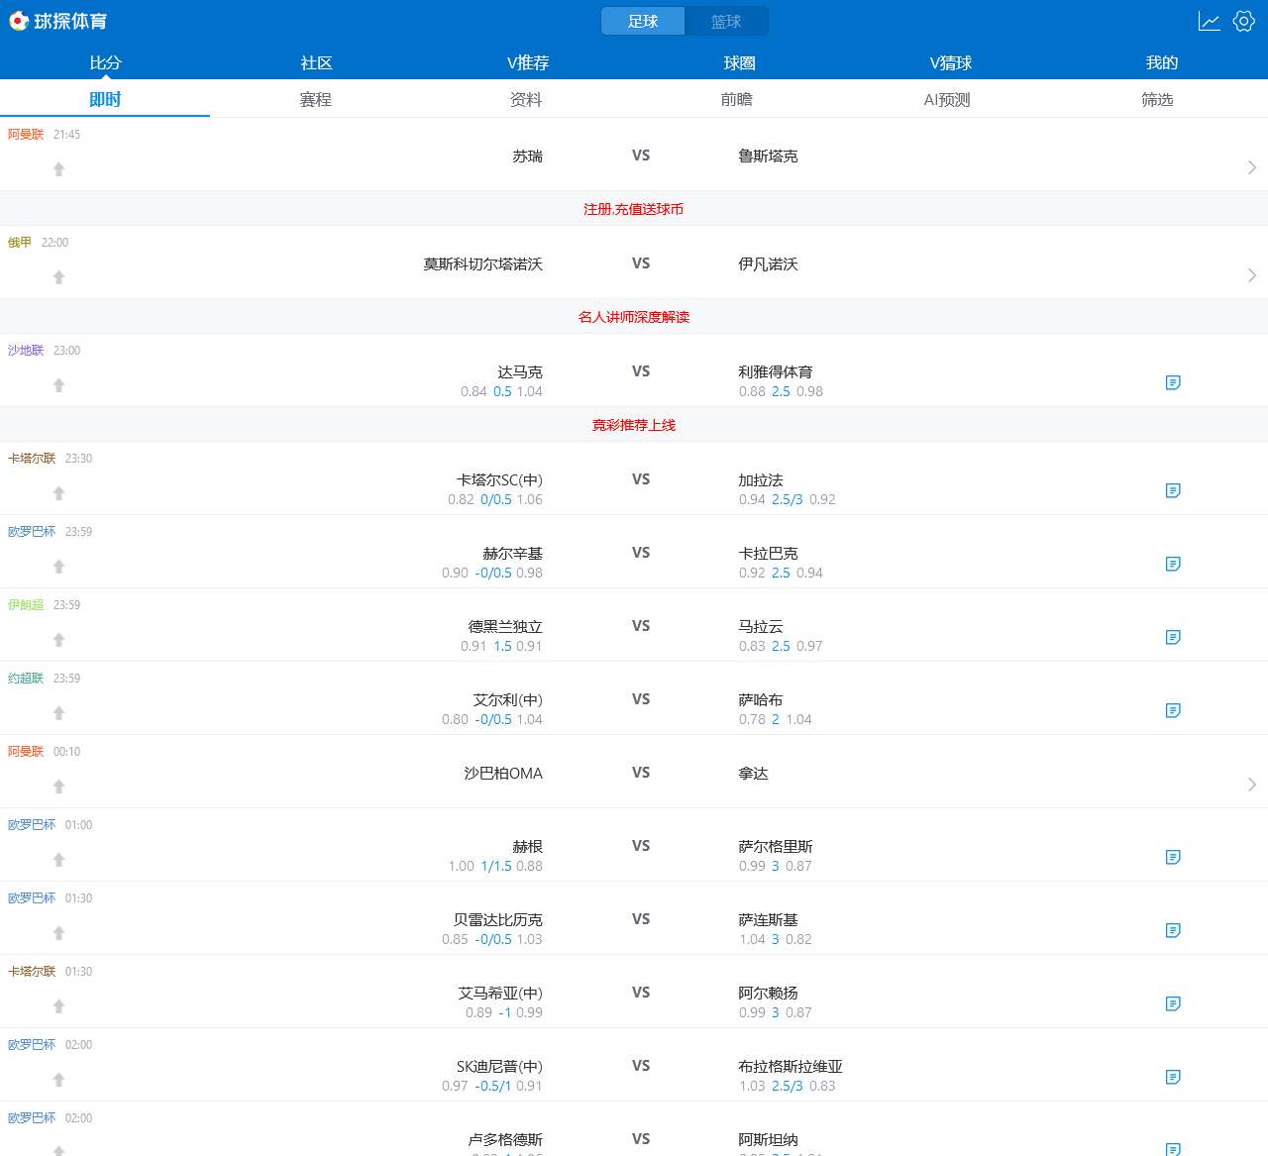Open analysis note icon for 赫尔辛基 match

click(x=1173, y=564)
